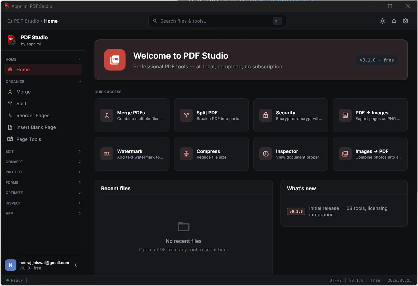
Task: Collapse the HOME sidebar section
Action: (79, 60)
